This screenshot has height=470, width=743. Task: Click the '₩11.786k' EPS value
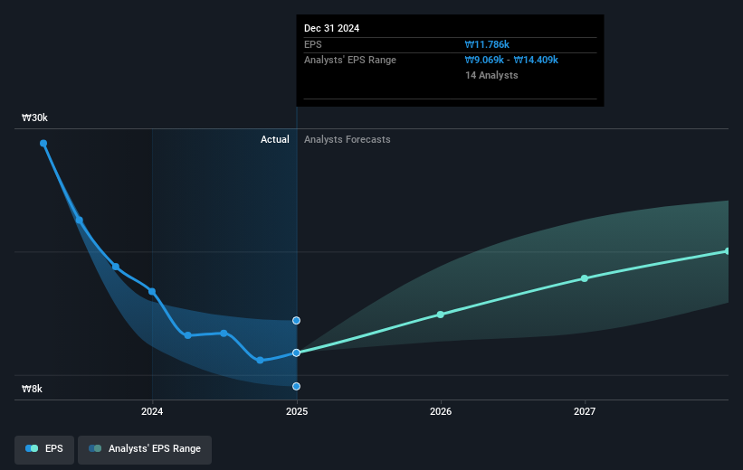click(487, 44)
